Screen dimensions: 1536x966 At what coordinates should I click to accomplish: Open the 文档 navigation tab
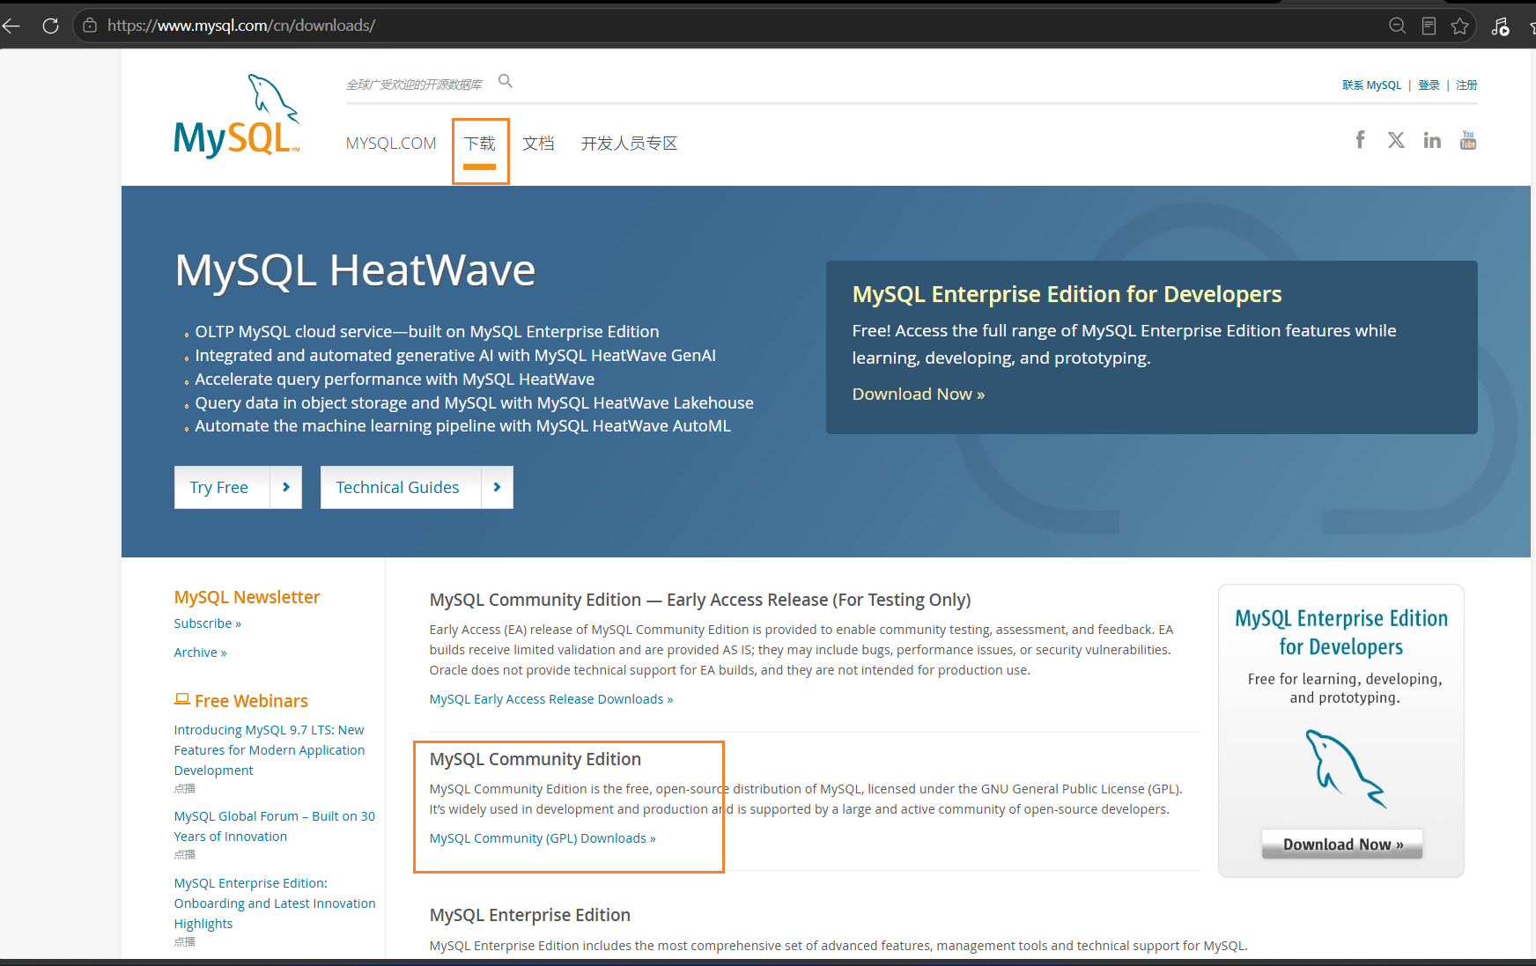pos(538,144)
